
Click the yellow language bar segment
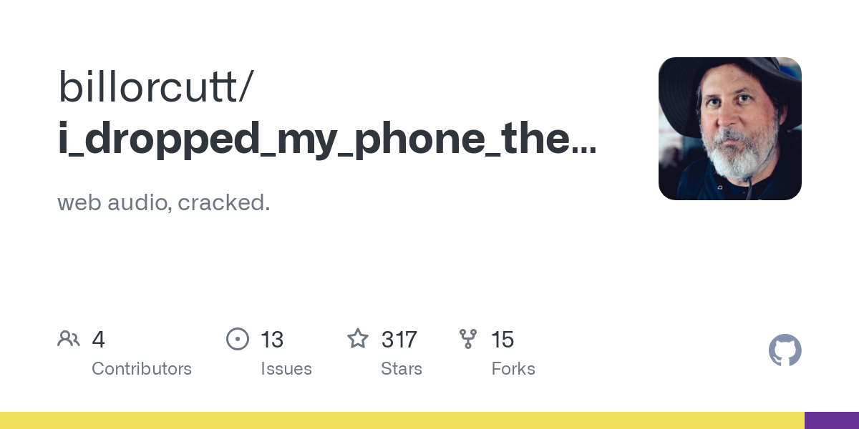click(402, 420)
